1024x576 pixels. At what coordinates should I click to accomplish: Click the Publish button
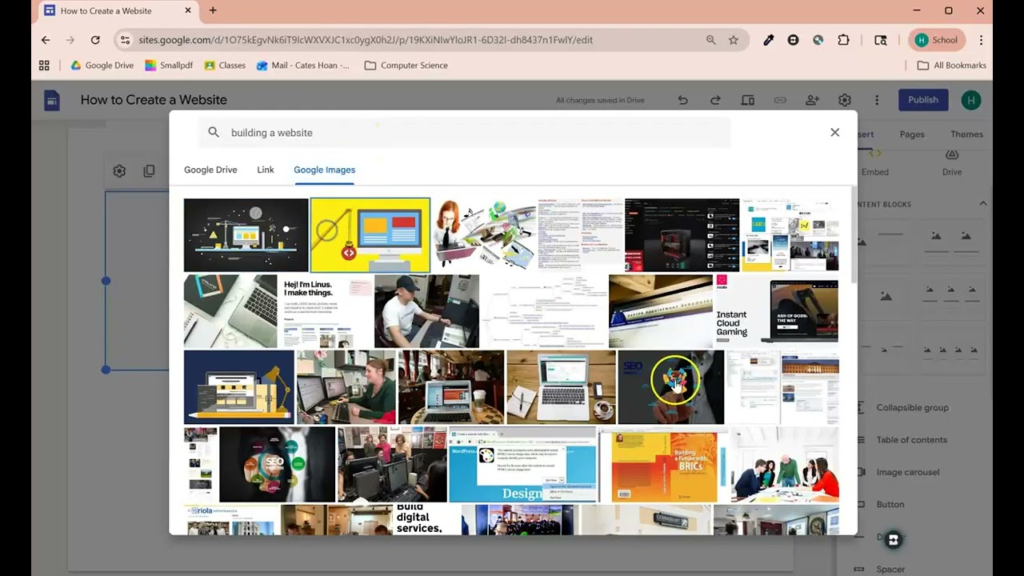(x=922, y=100)
